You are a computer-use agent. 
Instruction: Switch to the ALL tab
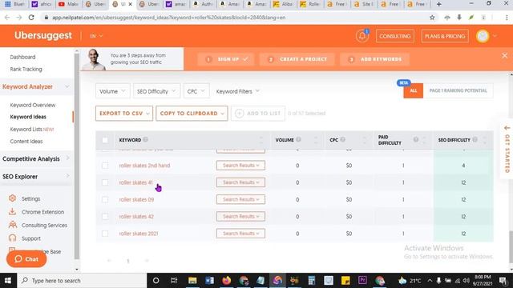(414, 90)
